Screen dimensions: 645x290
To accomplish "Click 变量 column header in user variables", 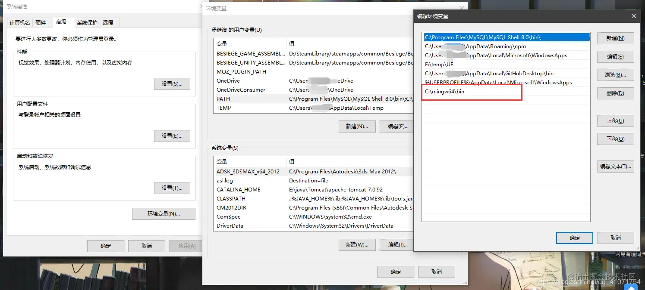I will (x=250, y=44).
